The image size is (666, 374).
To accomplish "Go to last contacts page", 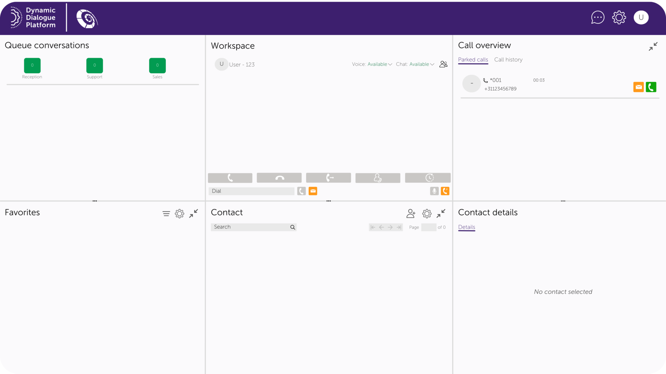I will tap(399, 227).
